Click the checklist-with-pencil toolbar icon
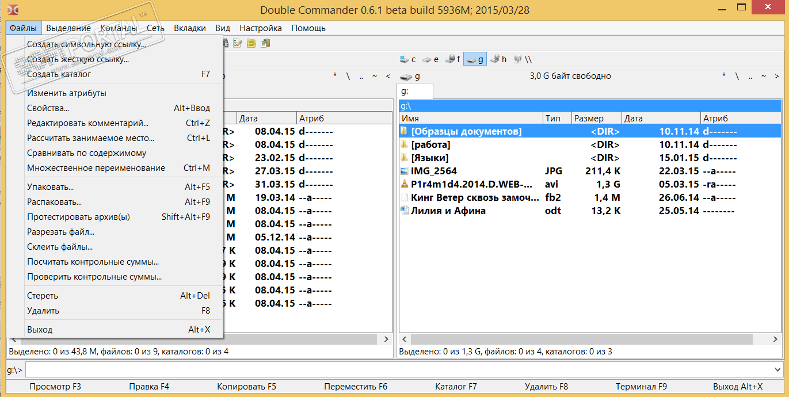 coord(237,43)
